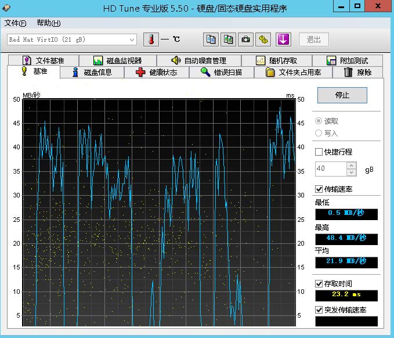Click the 平均 21.9 MB/秒 value
Screen dimensions: 394x338
[x=346, y=263]
